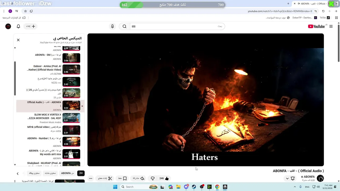Select the 'محتوى مشابه' filter chip
The height and width of the screenshot is (191, 340).
point(50,173)
